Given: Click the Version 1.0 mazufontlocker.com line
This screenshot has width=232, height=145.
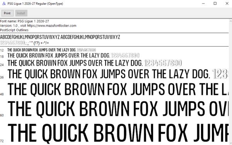Looking at the screenshot, I should point(38,26).
